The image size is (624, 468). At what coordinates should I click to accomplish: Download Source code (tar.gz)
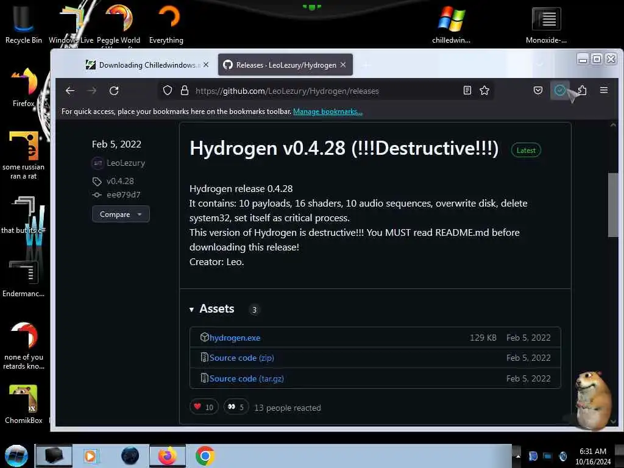pyautogui.click(x=246, y=378)
